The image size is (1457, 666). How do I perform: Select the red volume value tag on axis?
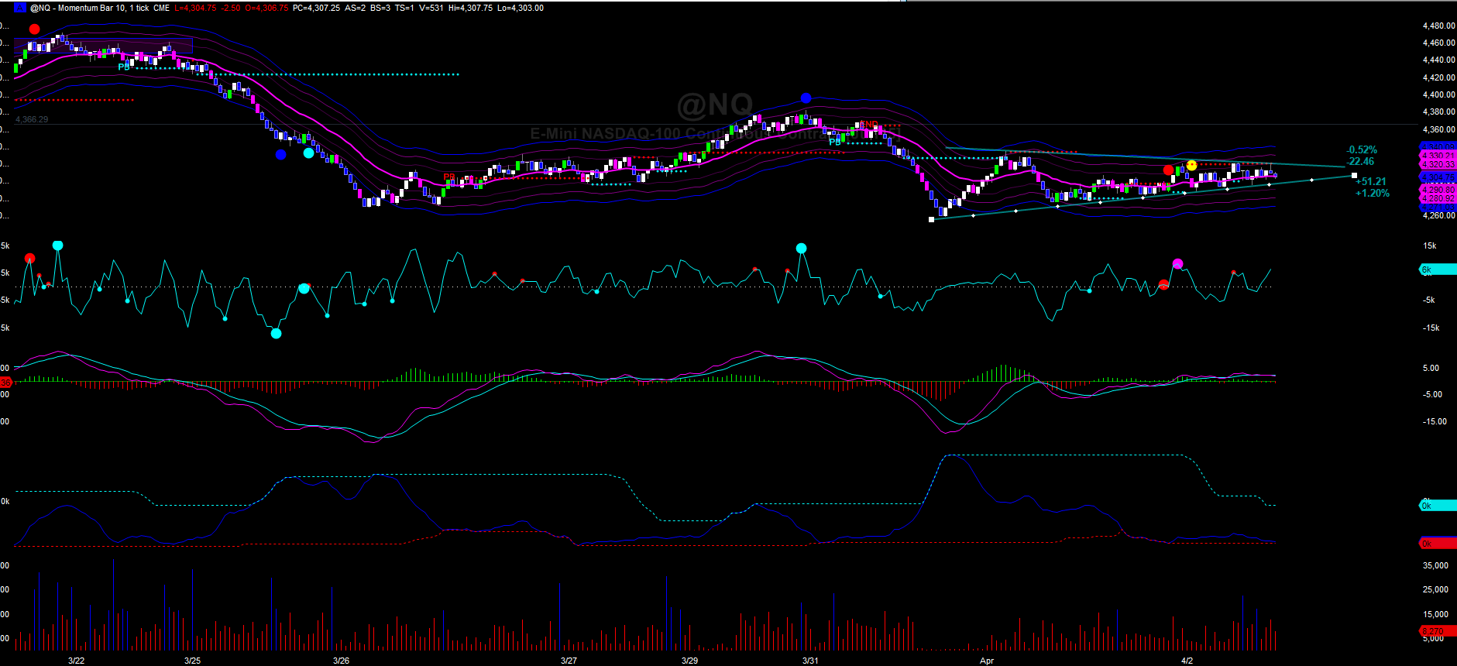[x=1438, y=632]
